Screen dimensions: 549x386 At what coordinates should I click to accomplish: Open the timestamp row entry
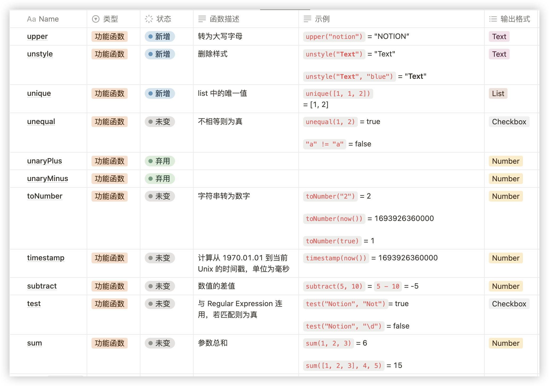pyautogui.click(x=46, y=258)
